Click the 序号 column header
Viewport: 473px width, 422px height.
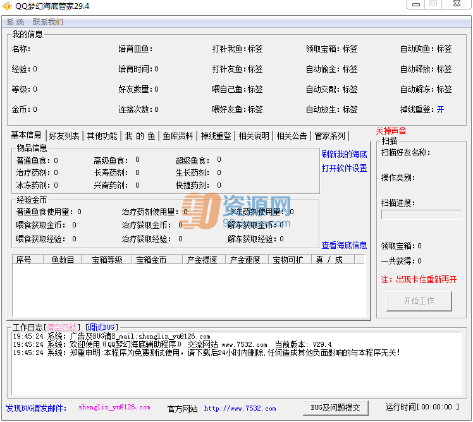(28, 260)
